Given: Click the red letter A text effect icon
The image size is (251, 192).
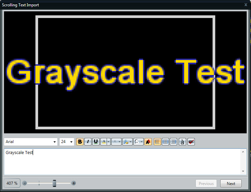Looking at the screenshot, I should pyautogui.click(x=148, y=142).
